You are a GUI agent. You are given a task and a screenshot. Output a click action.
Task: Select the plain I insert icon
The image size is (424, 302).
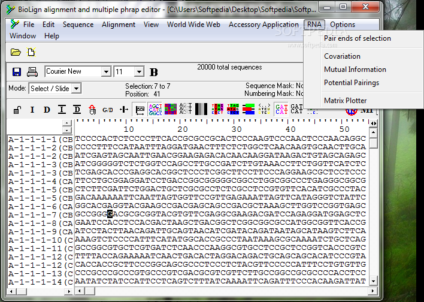click(x=32, y=110)
